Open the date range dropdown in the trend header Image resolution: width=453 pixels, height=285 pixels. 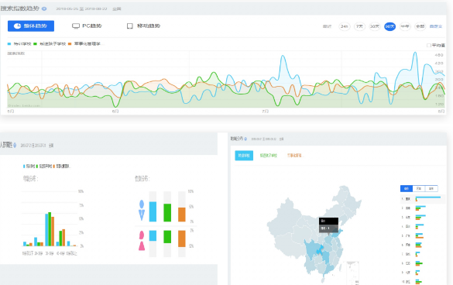(x=81, y=9)
